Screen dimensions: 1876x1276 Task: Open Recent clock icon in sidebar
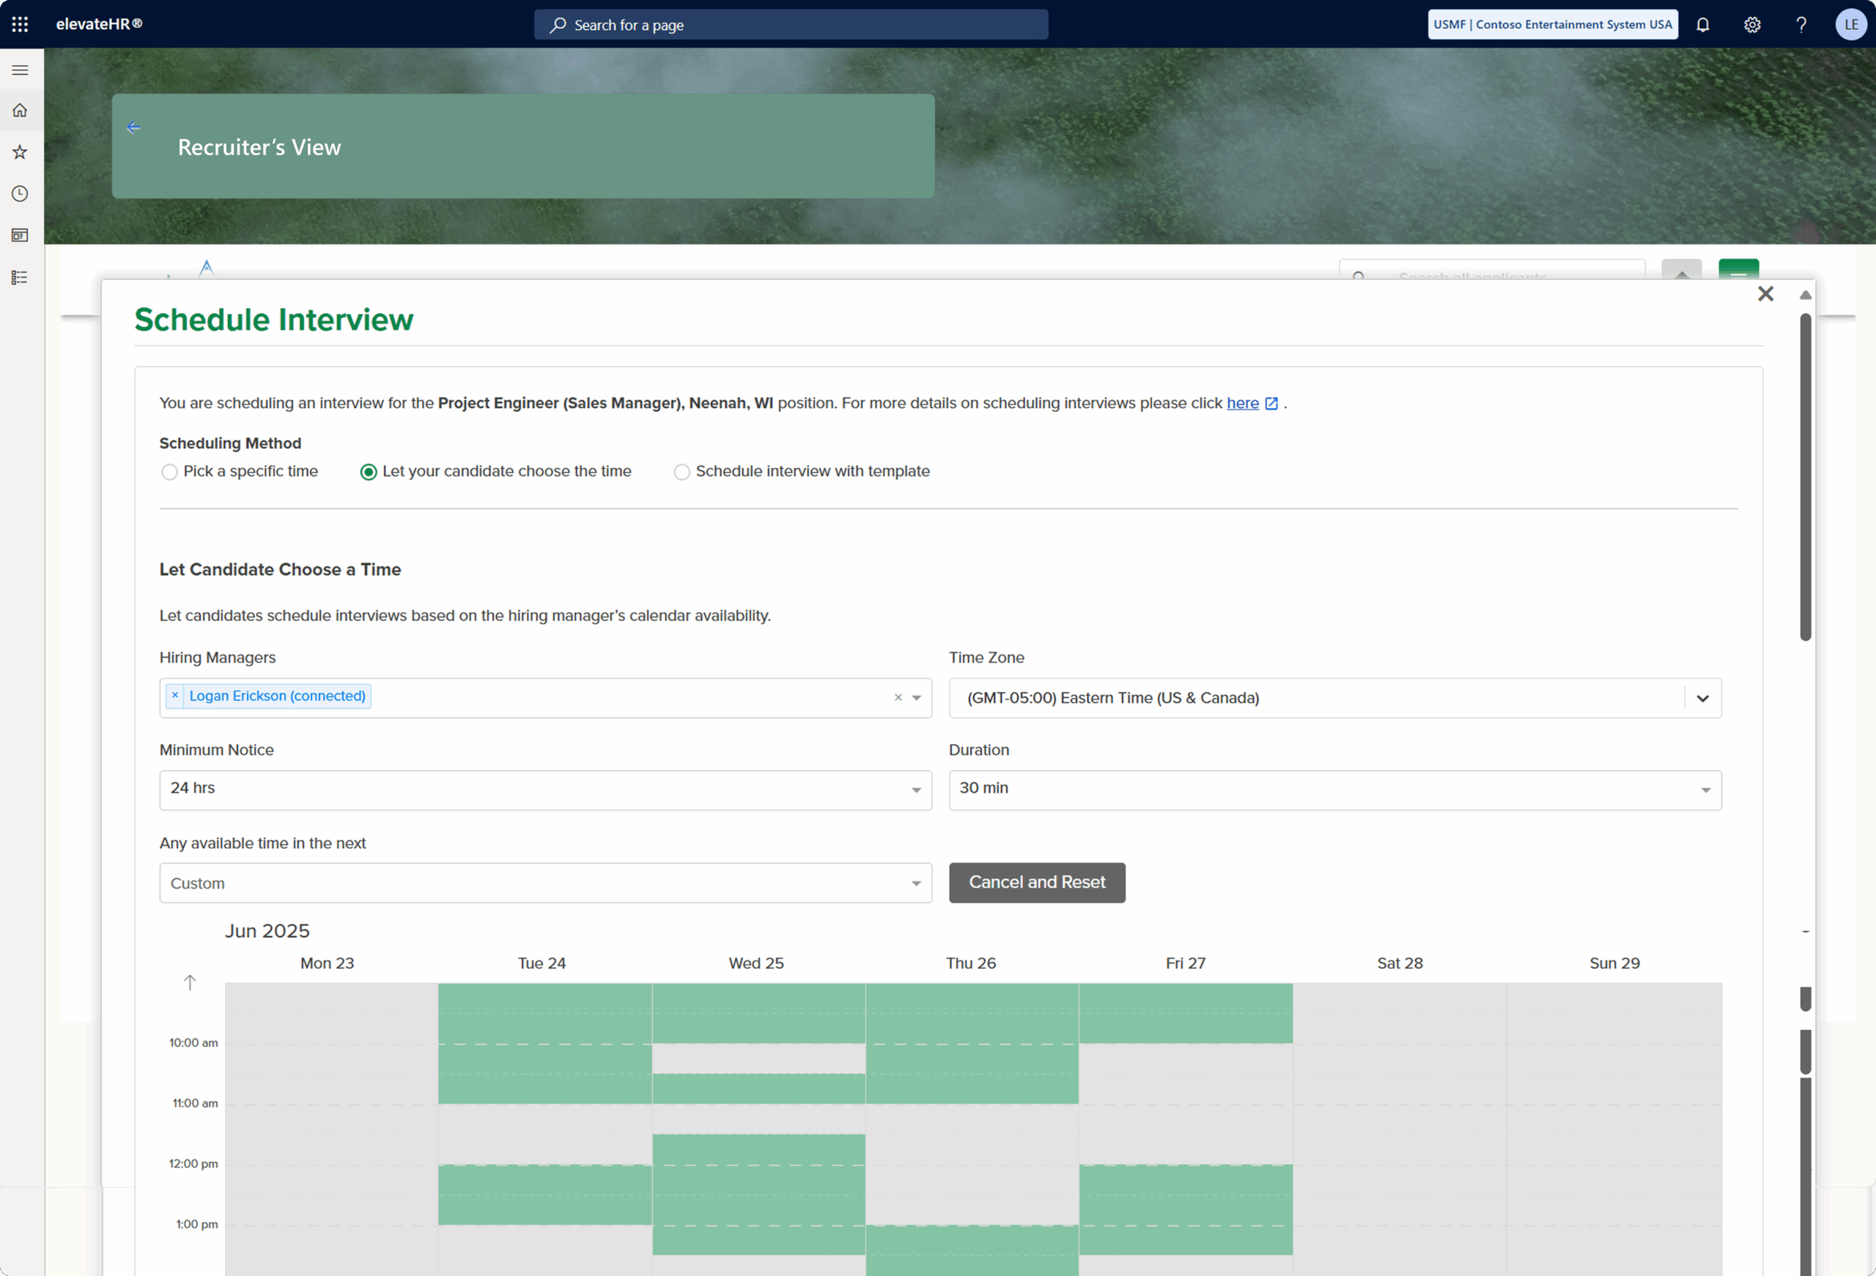21,193
